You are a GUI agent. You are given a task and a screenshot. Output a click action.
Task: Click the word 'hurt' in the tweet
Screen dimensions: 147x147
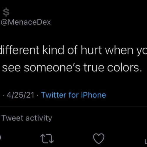91,50
